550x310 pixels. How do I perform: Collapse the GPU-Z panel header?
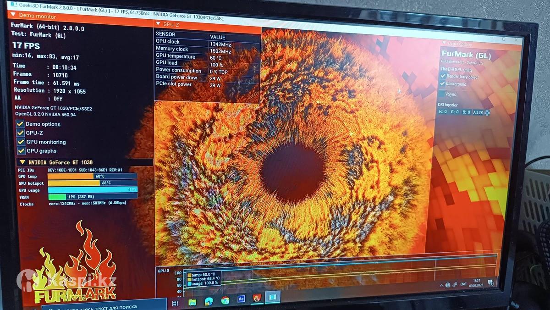pos(158,24)
